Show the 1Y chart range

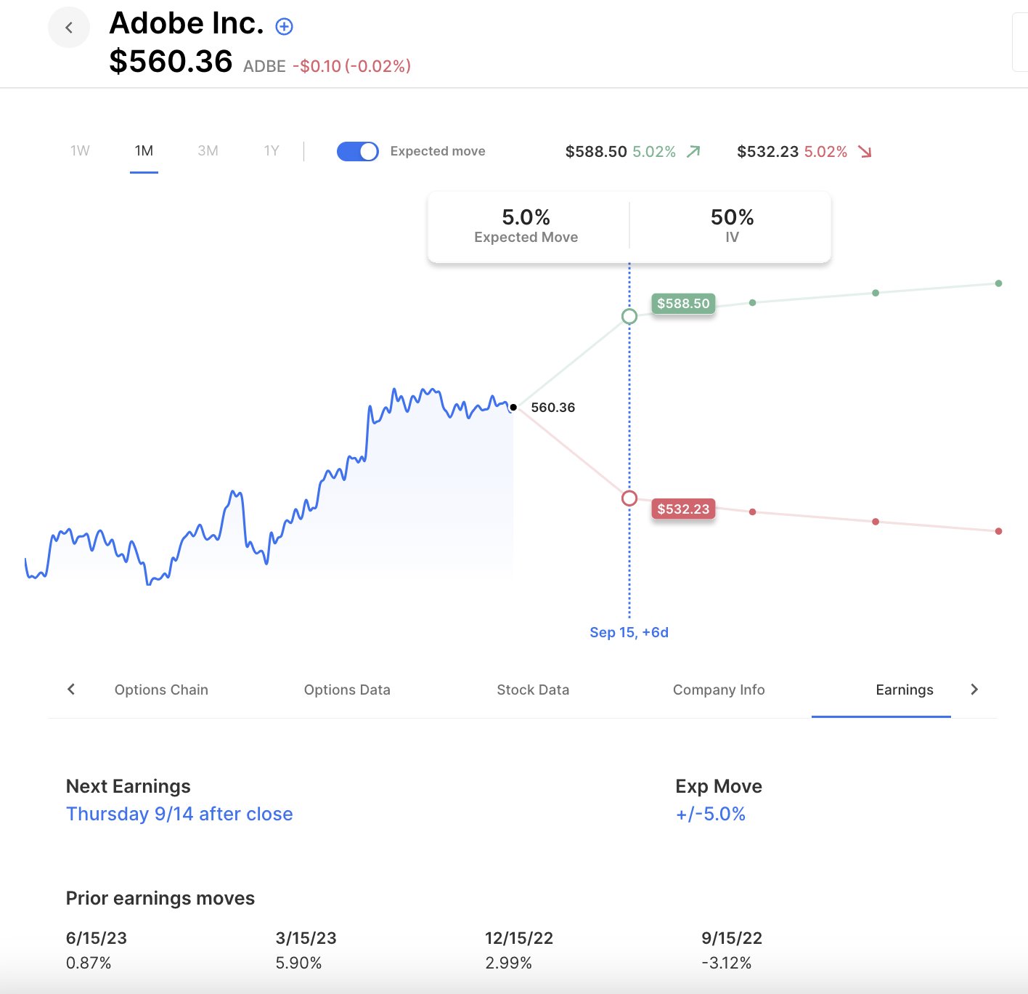point(272,151)
